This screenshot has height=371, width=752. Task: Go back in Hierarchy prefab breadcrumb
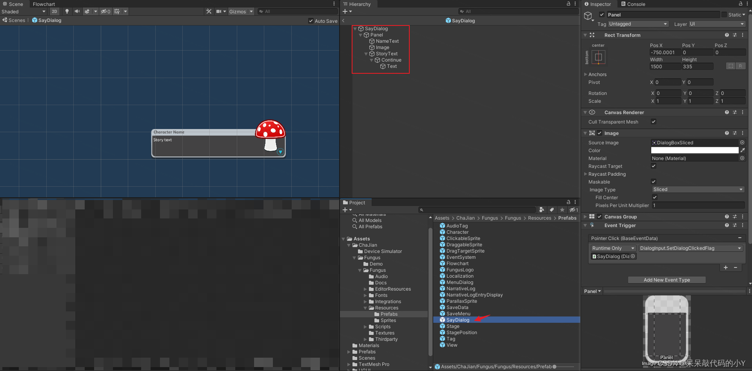point(343,20)
